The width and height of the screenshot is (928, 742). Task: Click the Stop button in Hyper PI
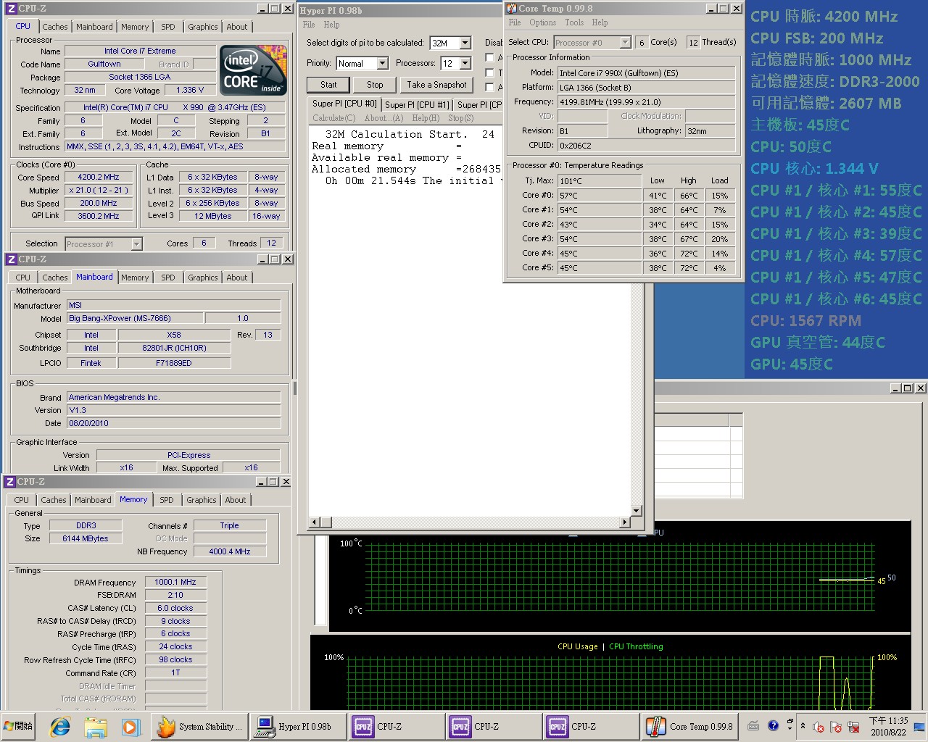coord(375,85)
